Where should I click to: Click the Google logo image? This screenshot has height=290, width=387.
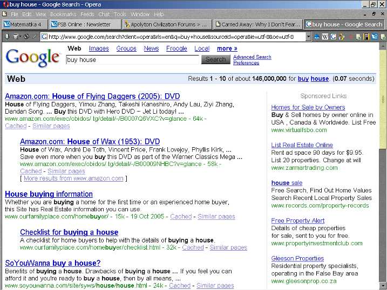point(32,57)
